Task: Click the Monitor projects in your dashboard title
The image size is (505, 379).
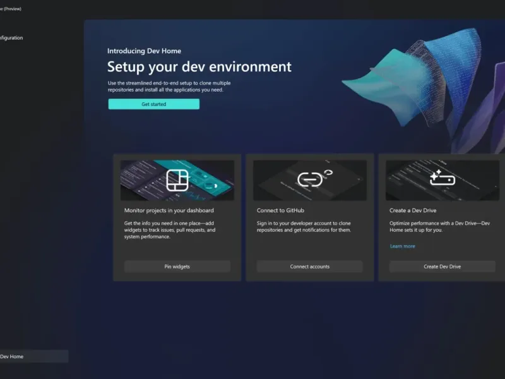Action: pyautogui.click(x=169, y=210)
